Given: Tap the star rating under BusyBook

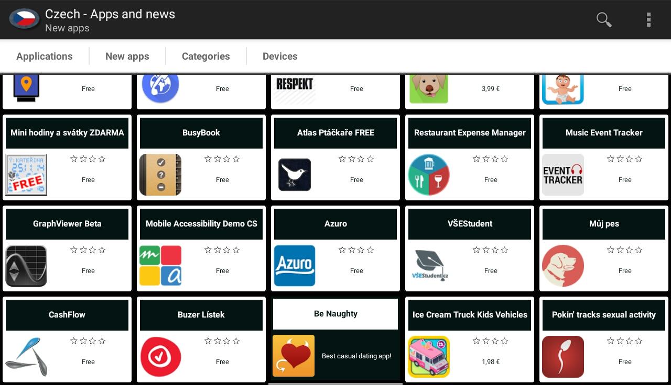Looking at the screenshot, I should 222,159.
